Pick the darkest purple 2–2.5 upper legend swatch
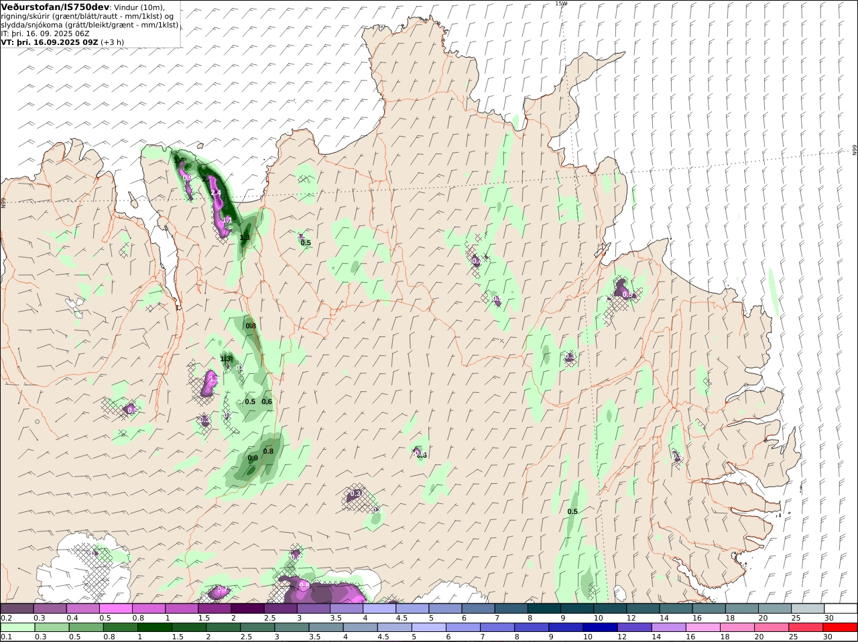Screen dimensions: 858x642 pos(247,608)
